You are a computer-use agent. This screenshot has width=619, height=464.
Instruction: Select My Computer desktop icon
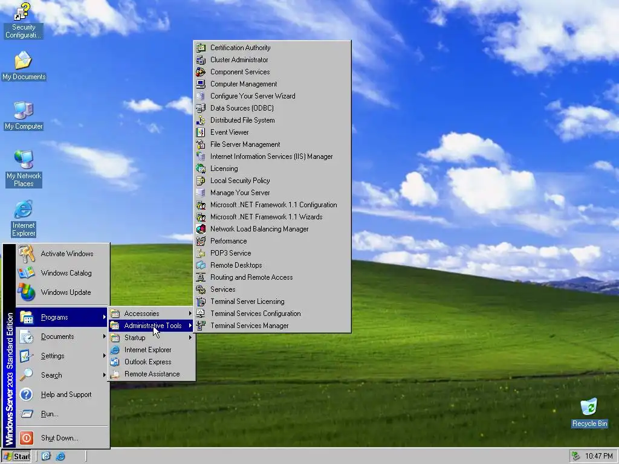[24, 115]
